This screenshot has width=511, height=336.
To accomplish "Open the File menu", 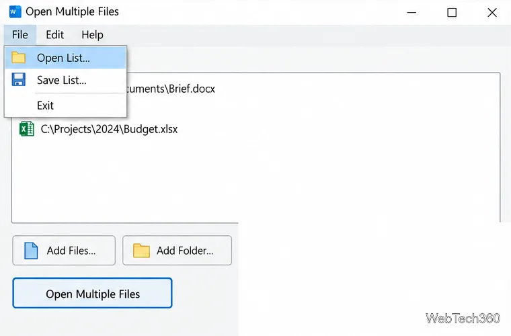I will 20,35.
